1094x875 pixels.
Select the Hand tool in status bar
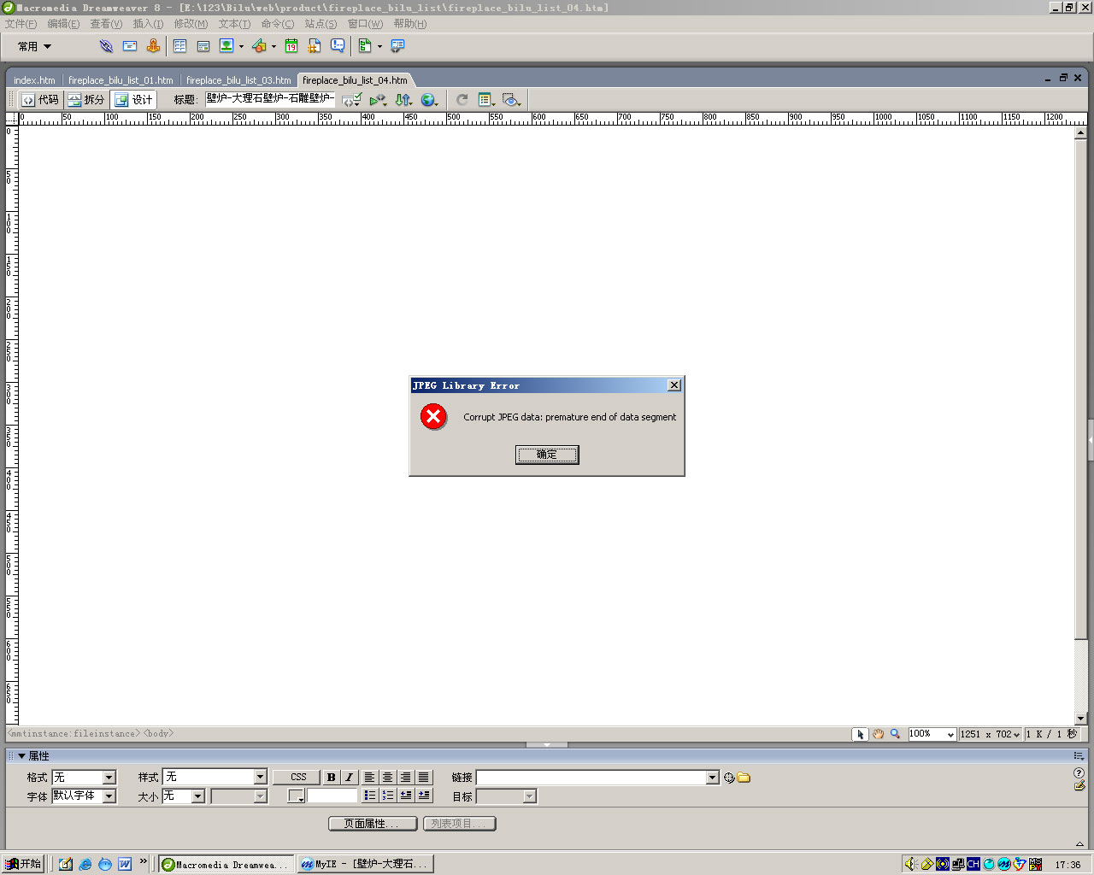click(x=878, y=734)
